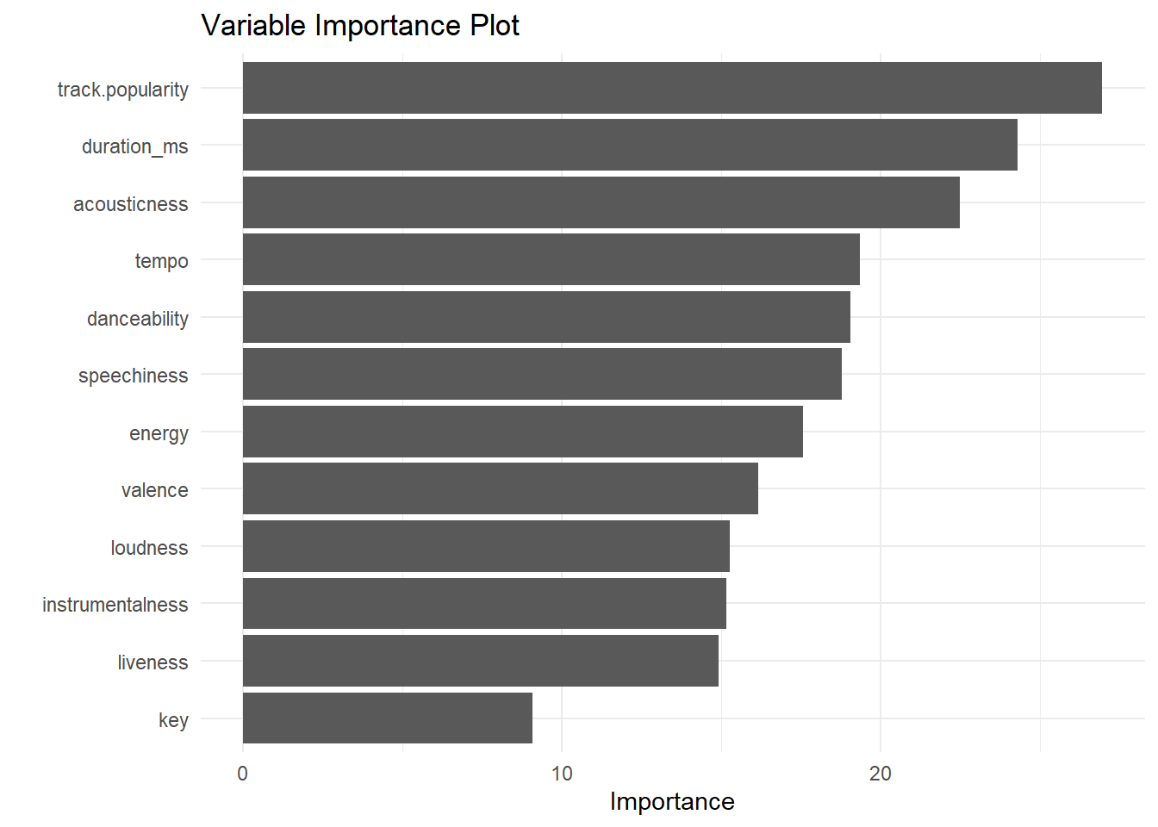1158x827 pixels.
Task: Click the x-axis tick label 10
Action: [562, 774]
